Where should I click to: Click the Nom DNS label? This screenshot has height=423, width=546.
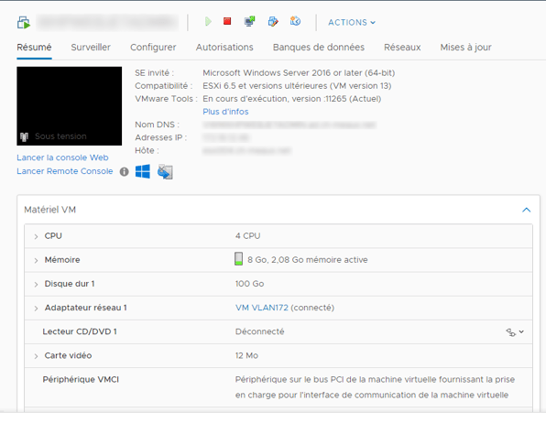[157, 125]
